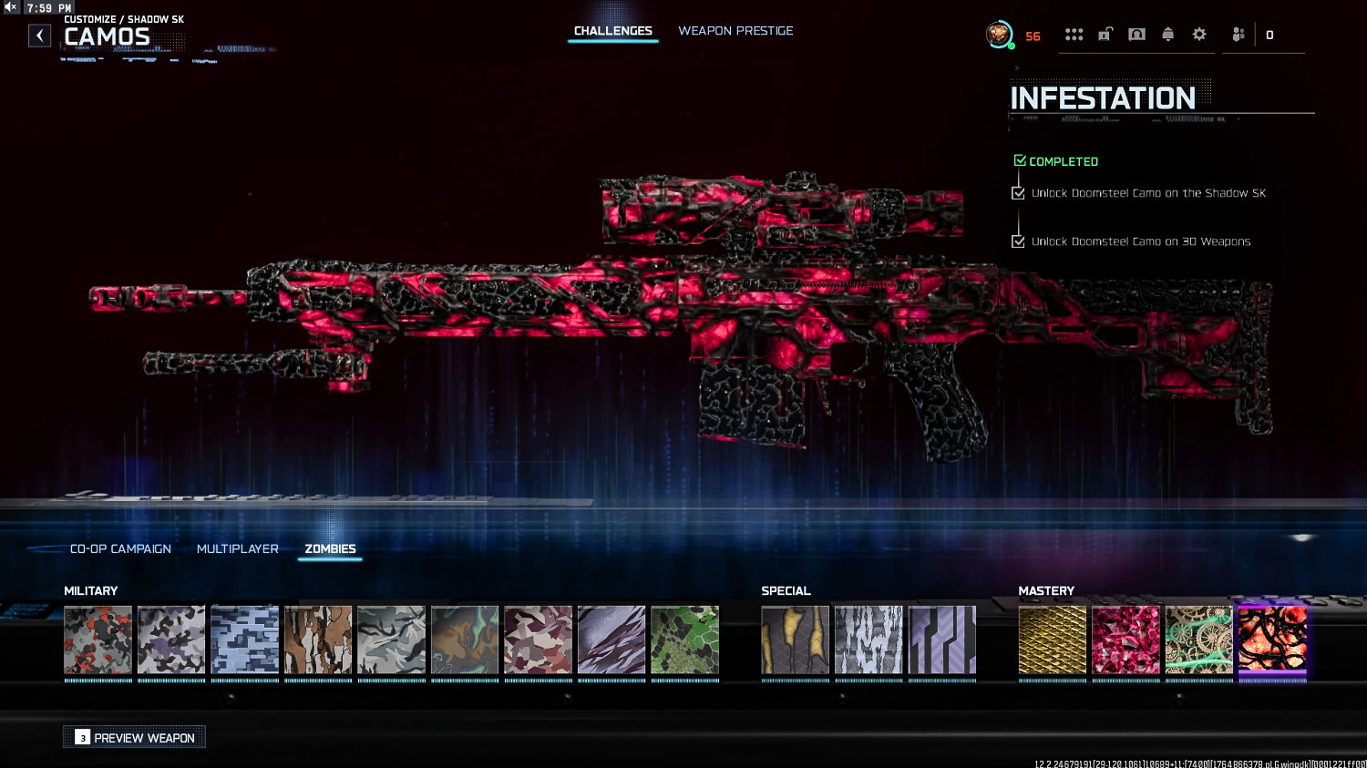Screen dimensions: 1367x768
Task: Click the back arrow beside Camos heading
Action: (x=39, y=35)
